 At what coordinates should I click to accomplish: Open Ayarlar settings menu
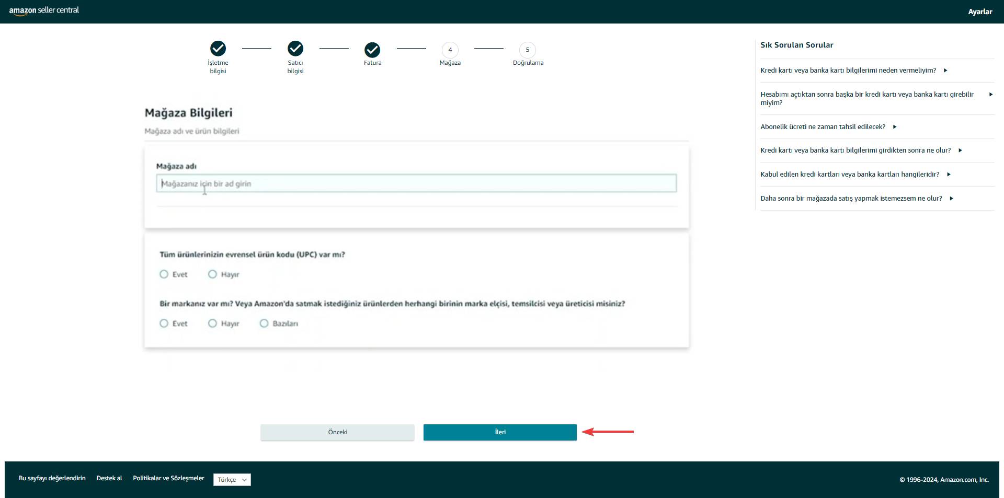[980, 11]
